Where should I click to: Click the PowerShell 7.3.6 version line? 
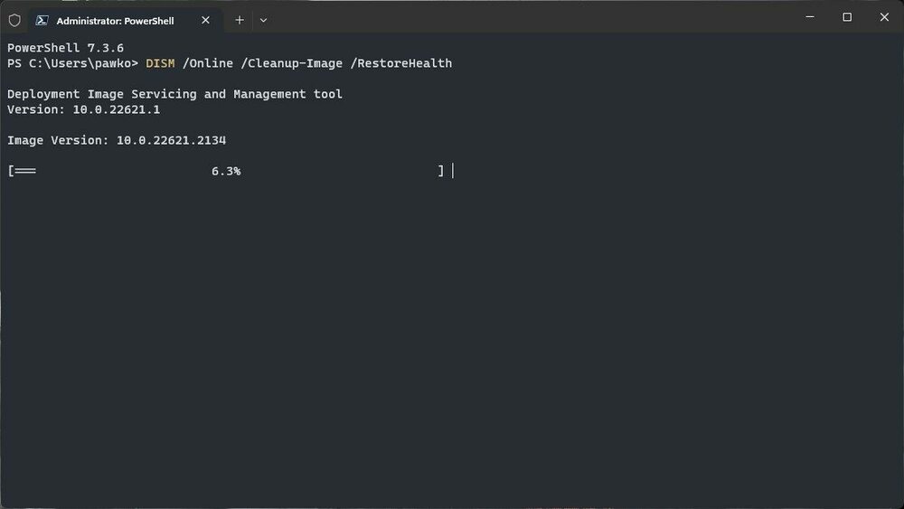pyautogui.click(x=65, y=48)
